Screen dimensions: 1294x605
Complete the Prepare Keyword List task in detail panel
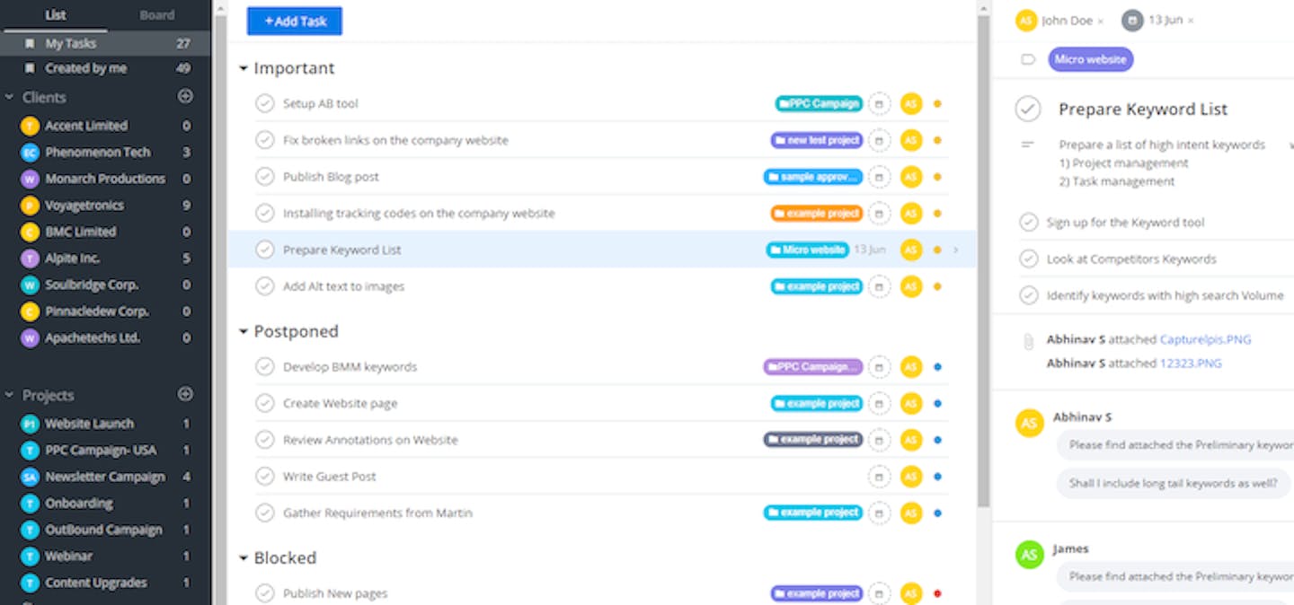(x=1028, y=110)
